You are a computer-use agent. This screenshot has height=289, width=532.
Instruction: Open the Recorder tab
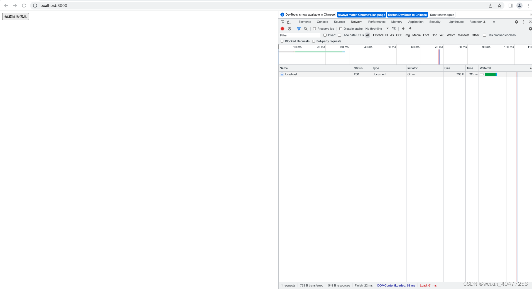(477, 22)
